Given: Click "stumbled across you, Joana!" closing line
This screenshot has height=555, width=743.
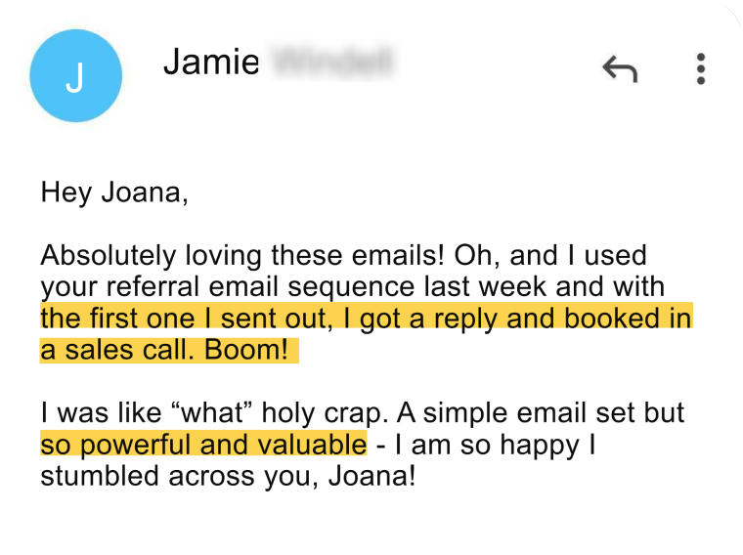Looking at the screenshot, I should (x=227, y=478).
